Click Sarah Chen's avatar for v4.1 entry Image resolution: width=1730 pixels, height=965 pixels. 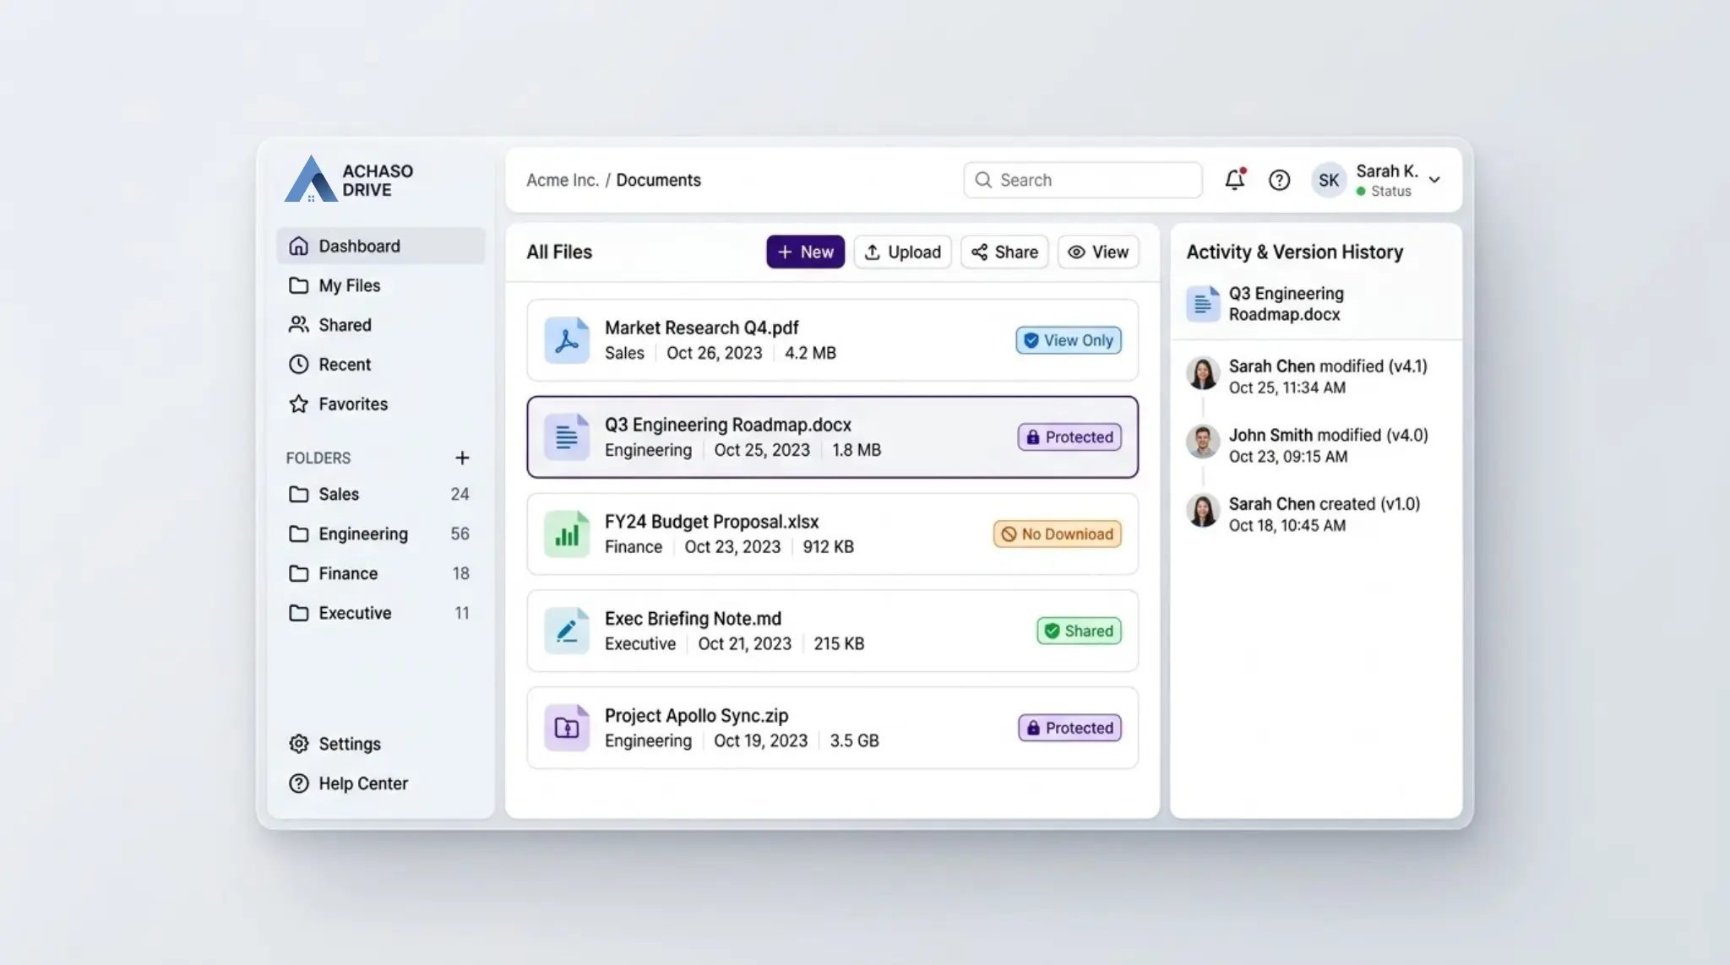point(1203,373)
